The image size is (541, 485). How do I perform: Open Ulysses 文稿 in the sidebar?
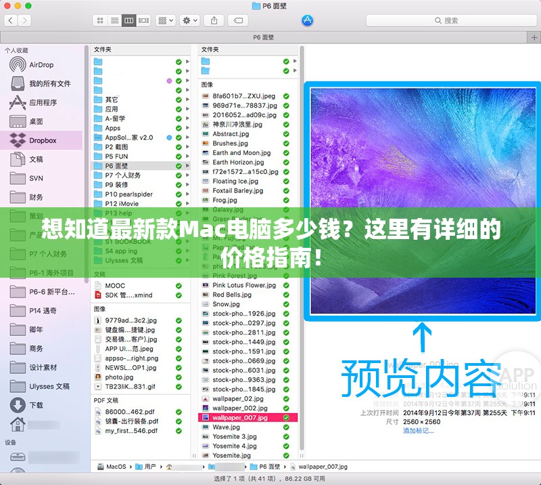(x=41, y=386)
